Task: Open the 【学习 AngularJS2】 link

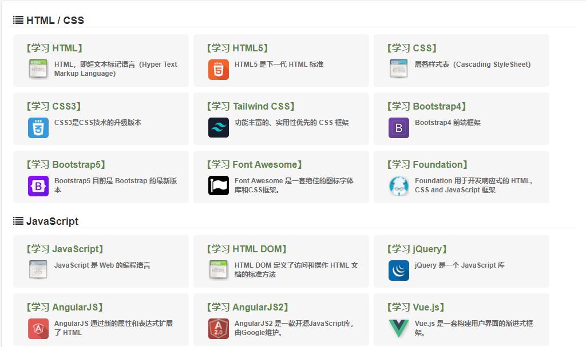Action: [248, 307]
